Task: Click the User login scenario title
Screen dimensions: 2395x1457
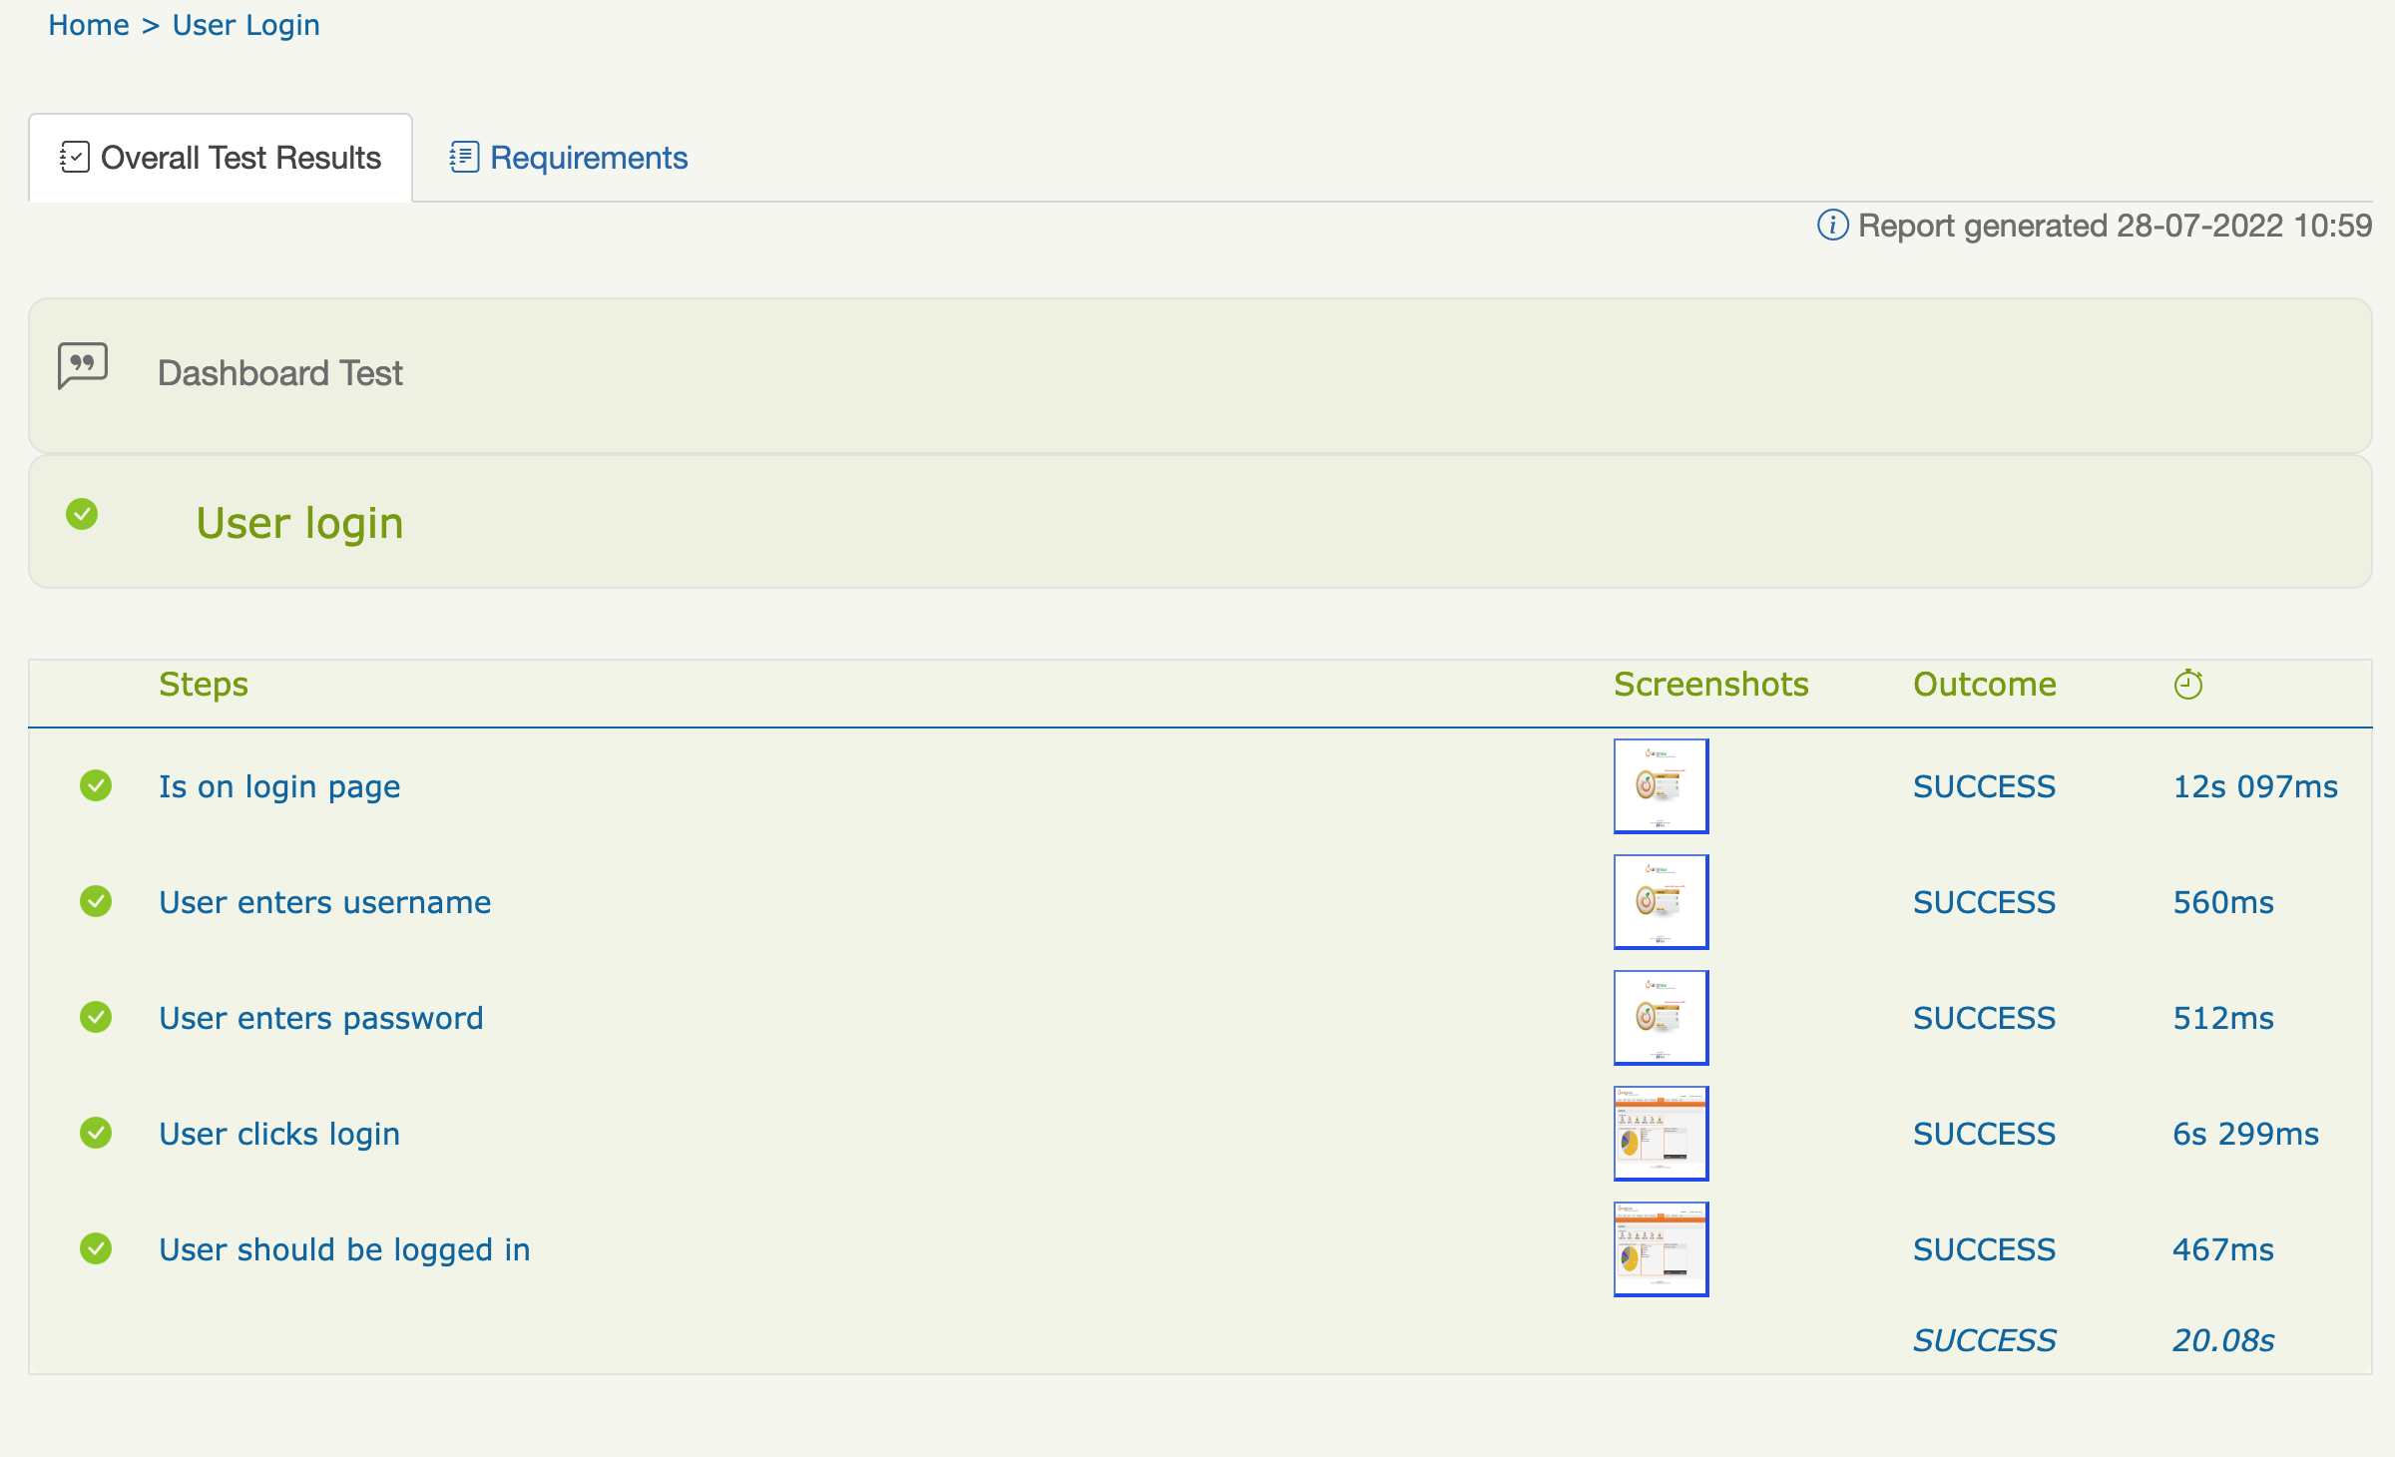Action: pyautogui.click(x=299, y=523)
